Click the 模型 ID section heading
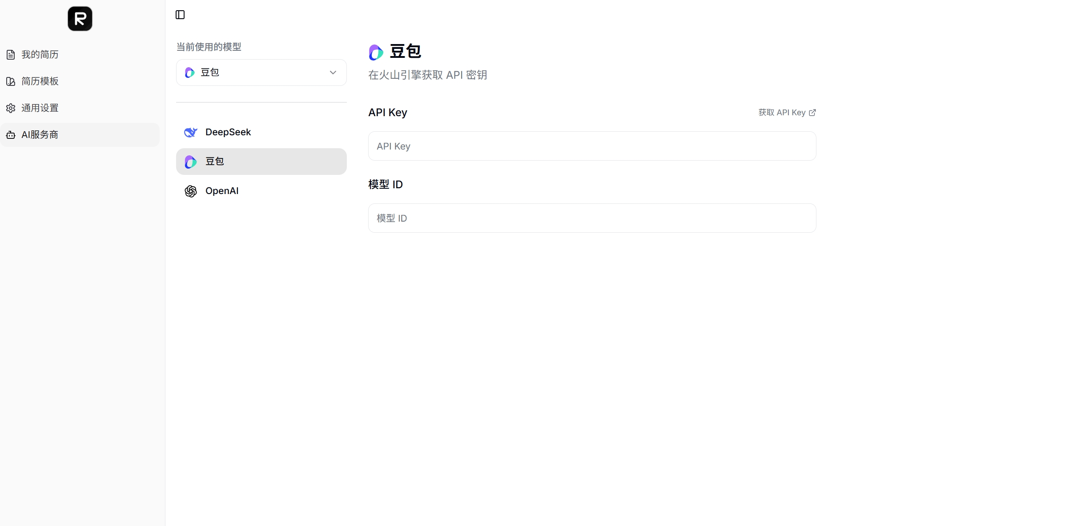Viewport: 1081px width, 526px height. (386, 184)
